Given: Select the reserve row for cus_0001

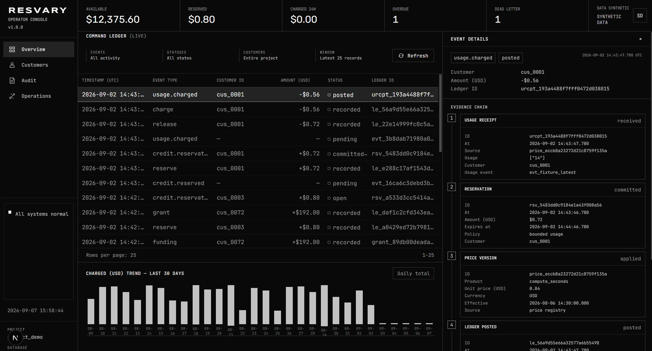Looking at the screenshot, I should [x=258, y=168].
